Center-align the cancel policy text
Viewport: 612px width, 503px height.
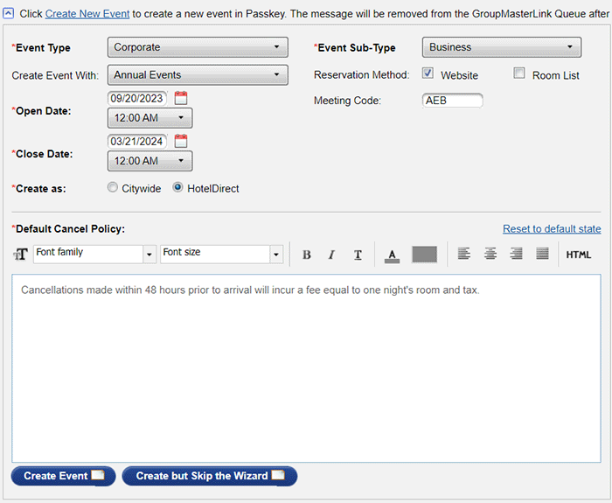coord(490,255)
